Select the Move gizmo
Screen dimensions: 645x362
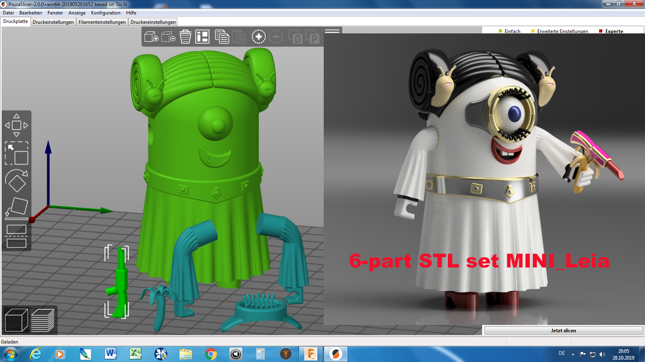tap(17, 125)
